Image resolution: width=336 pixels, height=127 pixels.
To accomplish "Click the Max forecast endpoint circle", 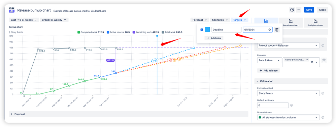I will [x=194, y=48].
